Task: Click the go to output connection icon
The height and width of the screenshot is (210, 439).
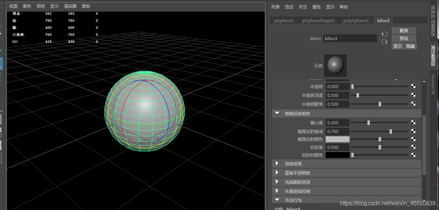Action: pos(385,42)
